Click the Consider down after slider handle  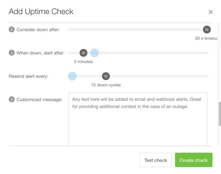(x=207, y=29)
